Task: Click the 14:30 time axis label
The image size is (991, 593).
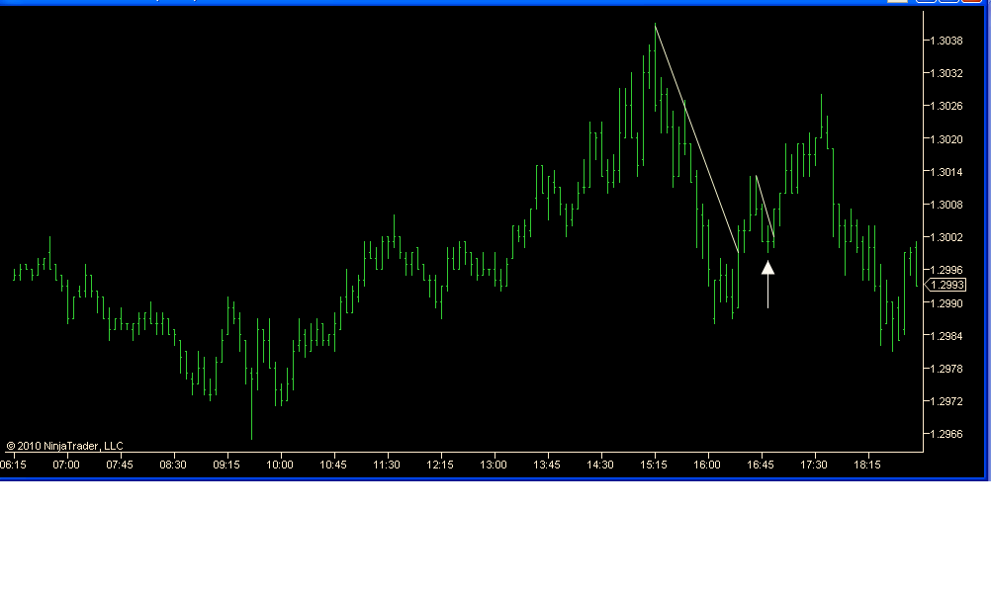Action: 599,465
